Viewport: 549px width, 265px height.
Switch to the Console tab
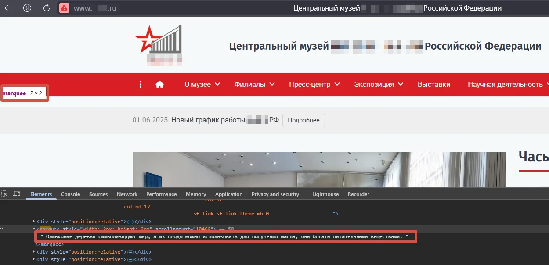tap(70, 194)
